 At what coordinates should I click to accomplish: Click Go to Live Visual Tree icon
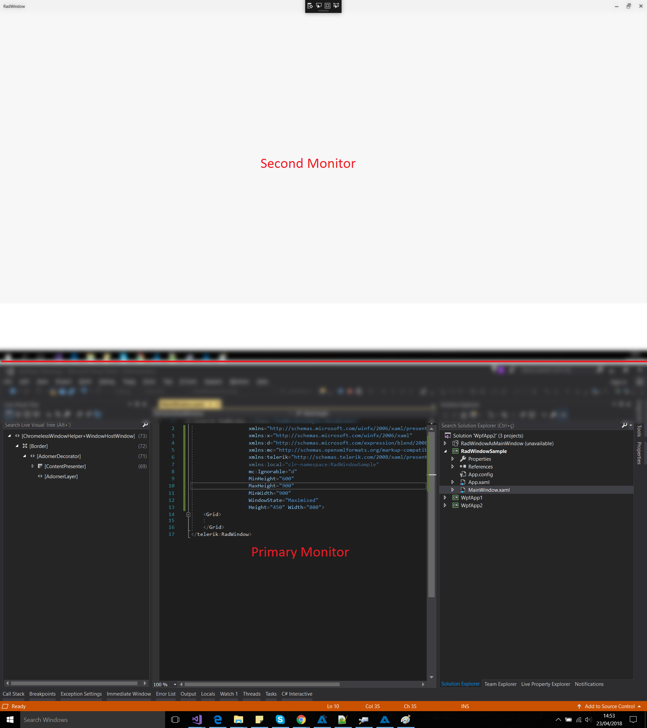click(310, 6)
